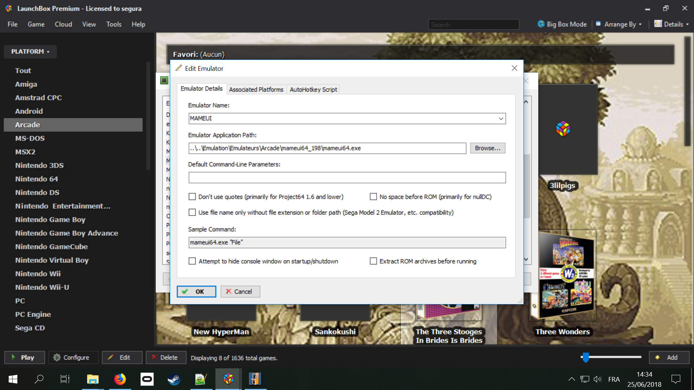Open the Arrange By dropdown arrow
694x390 pixels.
click(x=640, y=25)
